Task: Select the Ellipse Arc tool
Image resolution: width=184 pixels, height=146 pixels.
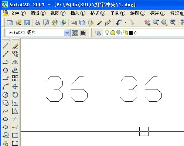Action: pyautogui.click(x=6, y=127)
